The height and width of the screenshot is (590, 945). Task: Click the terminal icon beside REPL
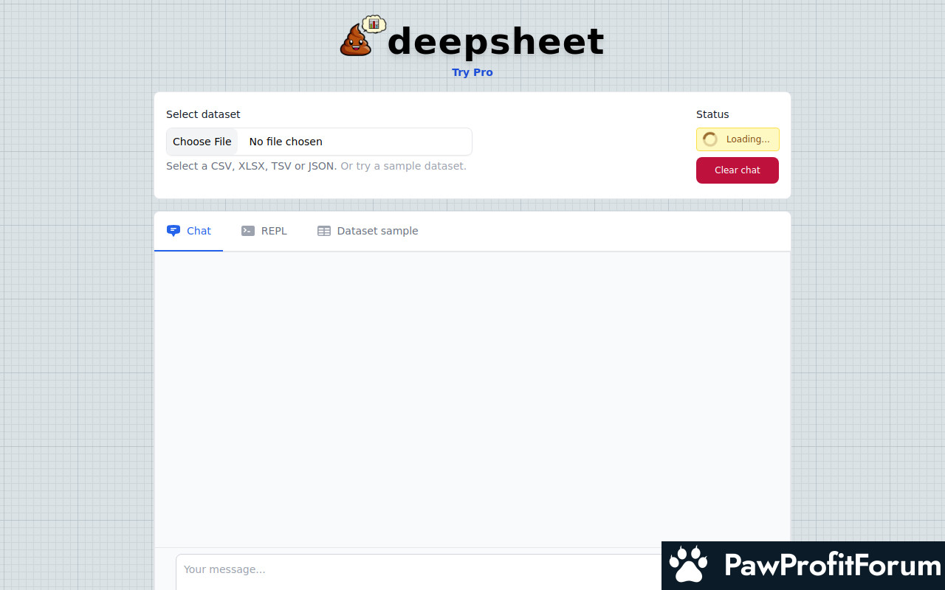point(248,231)
